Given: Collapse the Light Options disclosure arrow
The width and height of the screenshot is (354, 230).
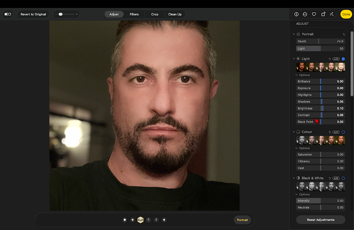Looking at the screenshot, I should pos(296,75).
